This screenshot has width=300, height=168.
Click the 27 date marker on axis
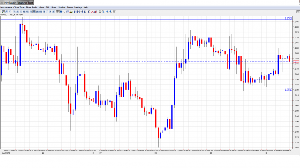(100, 153)
